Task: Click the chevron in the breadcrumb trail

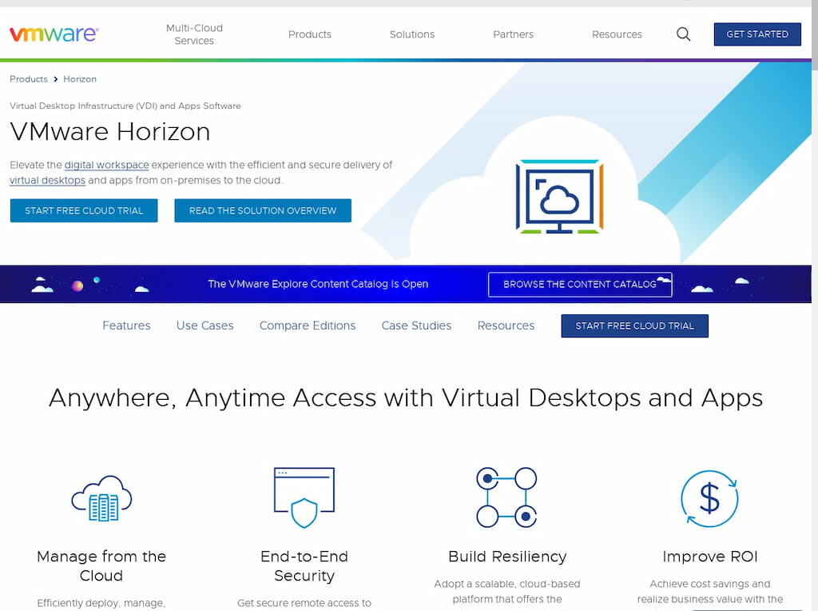Action: pos(56,79)
